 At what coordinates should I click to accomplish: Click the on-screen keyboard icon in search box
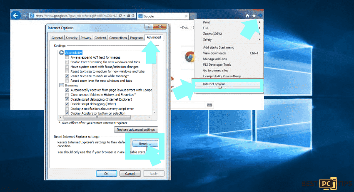tap(209, 105)
